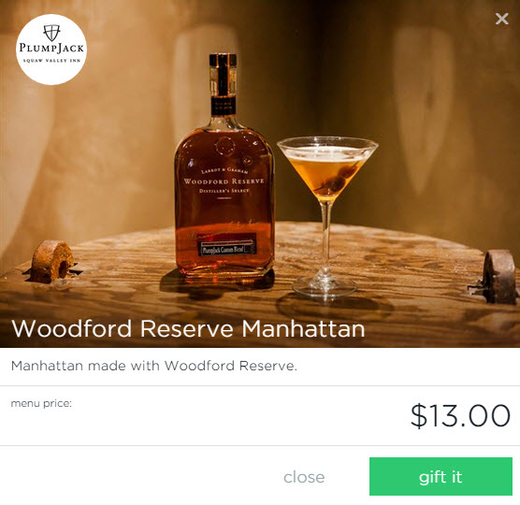The width and height of the screenshot is (520, 505).
Task: Click the Manhattan description text
Action: click(154, 366)
